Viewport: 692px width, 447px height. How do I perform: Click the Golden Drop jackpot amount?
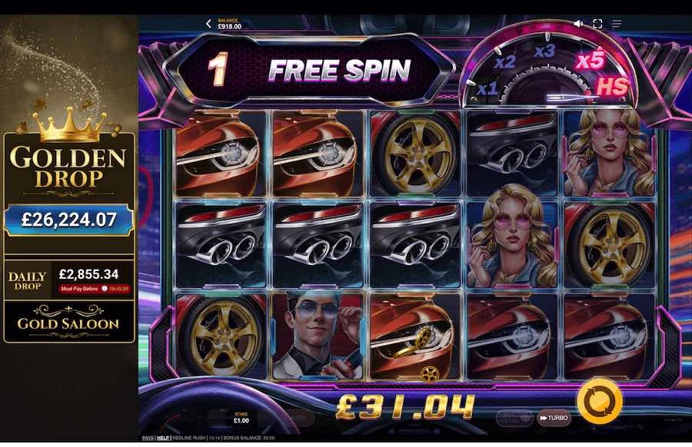(69, 220)
